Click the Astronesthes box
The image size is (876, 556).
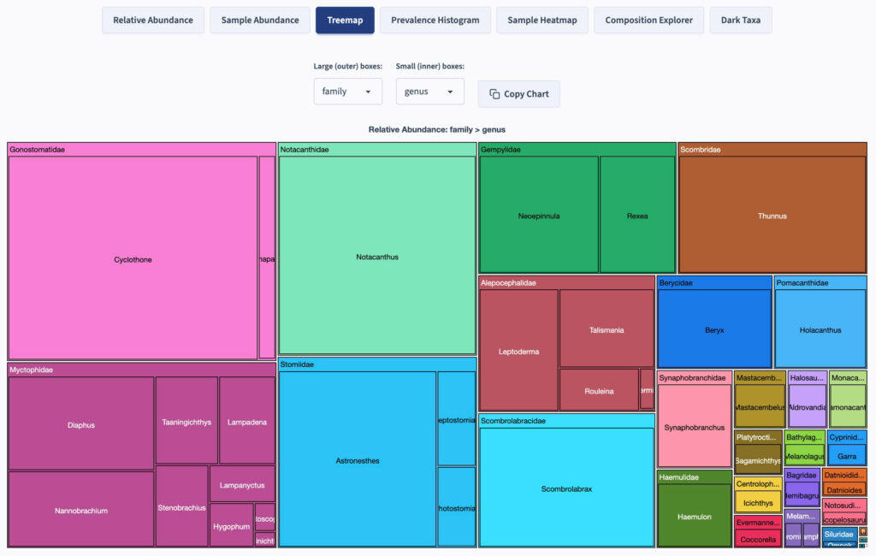[x=358, y=459]
